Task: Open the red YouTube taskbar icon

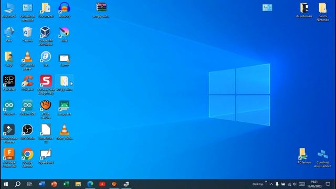Action: [102, 184]
